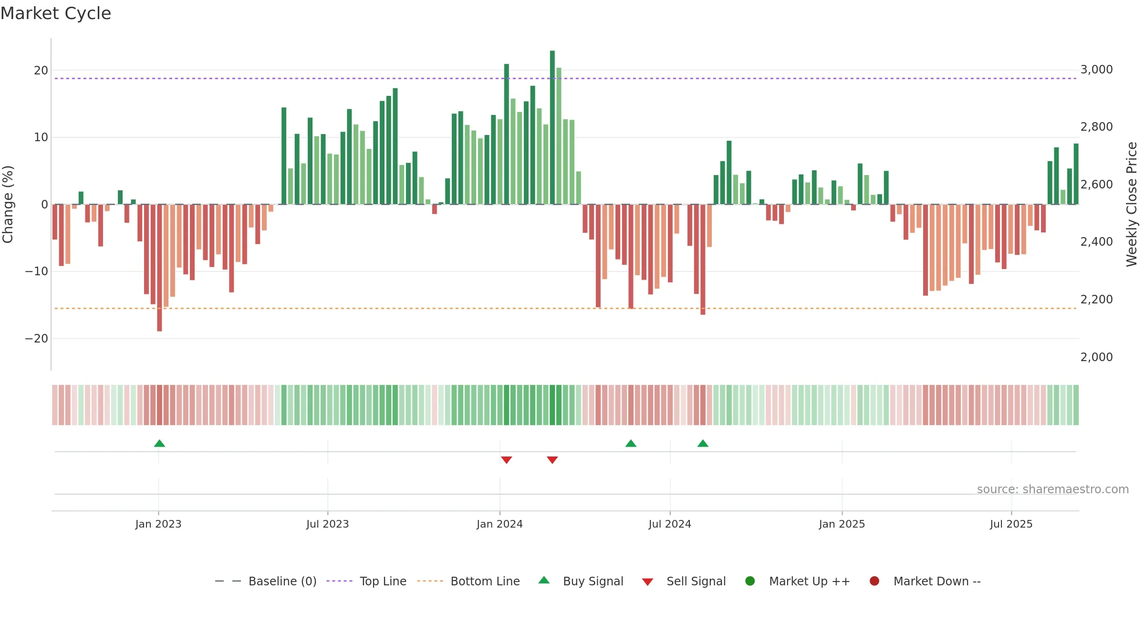Viewport: 1145px width, 644px height.
Task: Toggle the Top Line legend entry
Action: pos(366,581)
